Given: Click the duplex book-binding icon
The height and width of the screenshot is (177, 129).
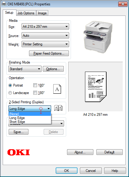Looking at the screenshot, I should click(58, 108).
